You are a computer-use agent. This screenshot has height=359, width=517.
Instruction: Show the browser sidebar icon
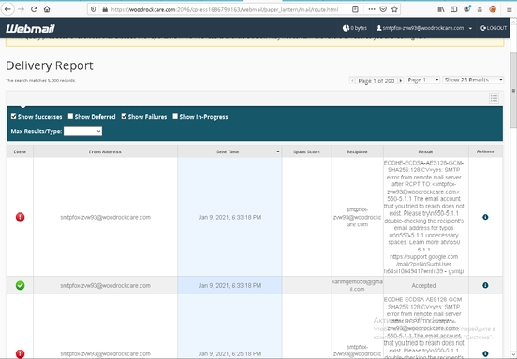tap(453, 9)
